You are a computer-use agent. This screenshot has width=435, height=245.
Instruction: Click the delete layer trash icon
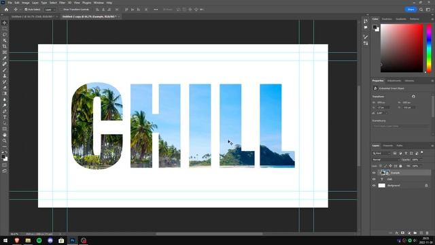(x=427, y=233)
